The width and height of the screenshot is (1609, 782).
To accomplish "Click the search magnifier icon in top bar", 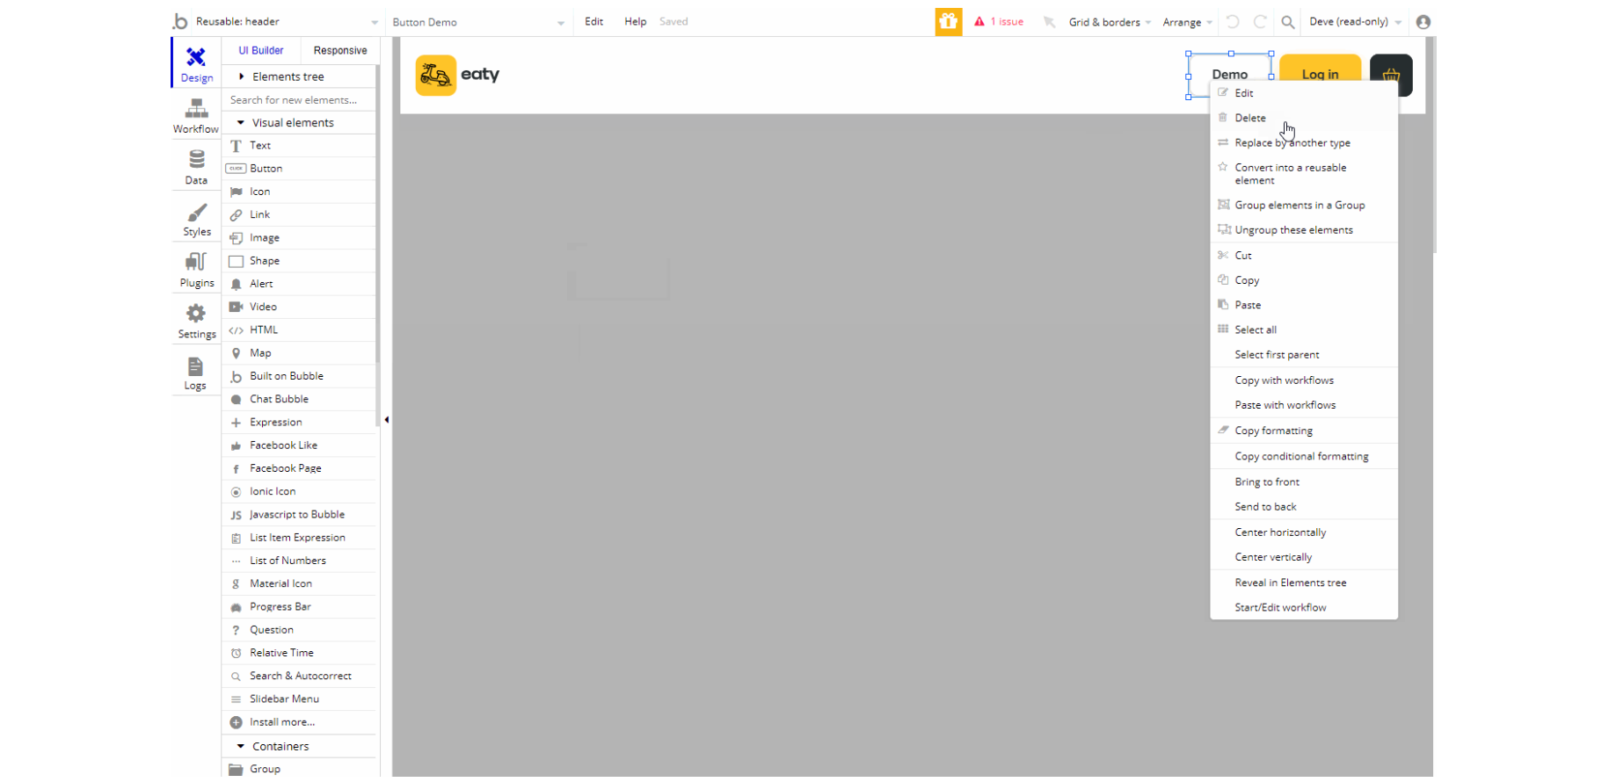I will click(x=1287, y=22).
